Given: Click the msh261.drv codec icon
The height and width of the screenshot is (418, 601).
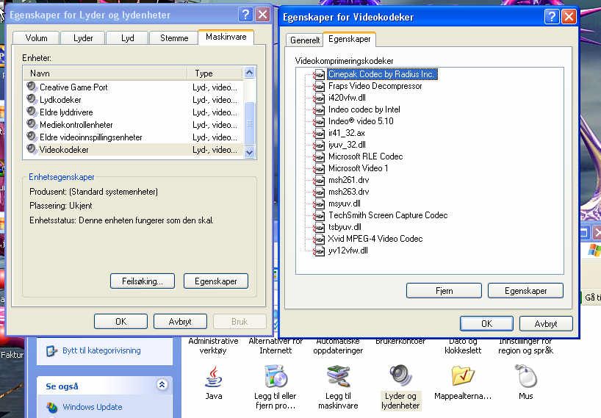Looking at the screenshot, I should click(x=319, y=181).
